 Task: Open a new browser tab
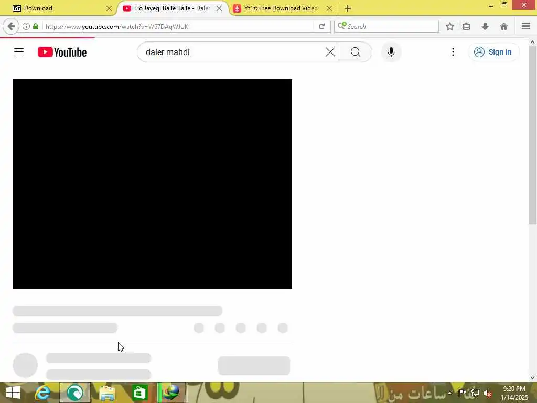[x=348, y=8]
